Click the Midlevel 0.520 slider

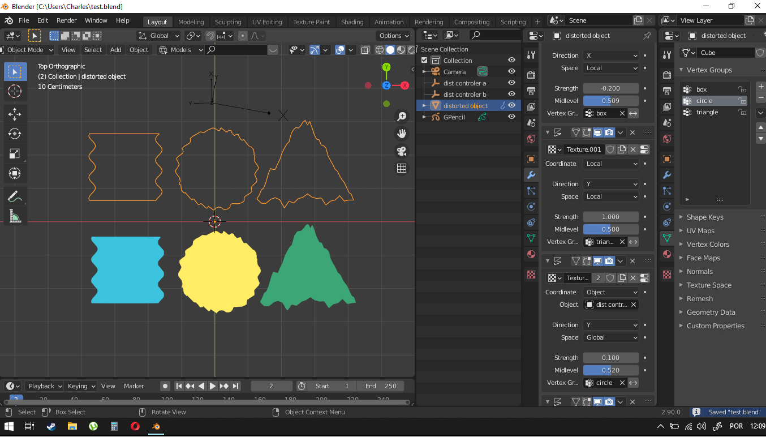coord(610,370)
